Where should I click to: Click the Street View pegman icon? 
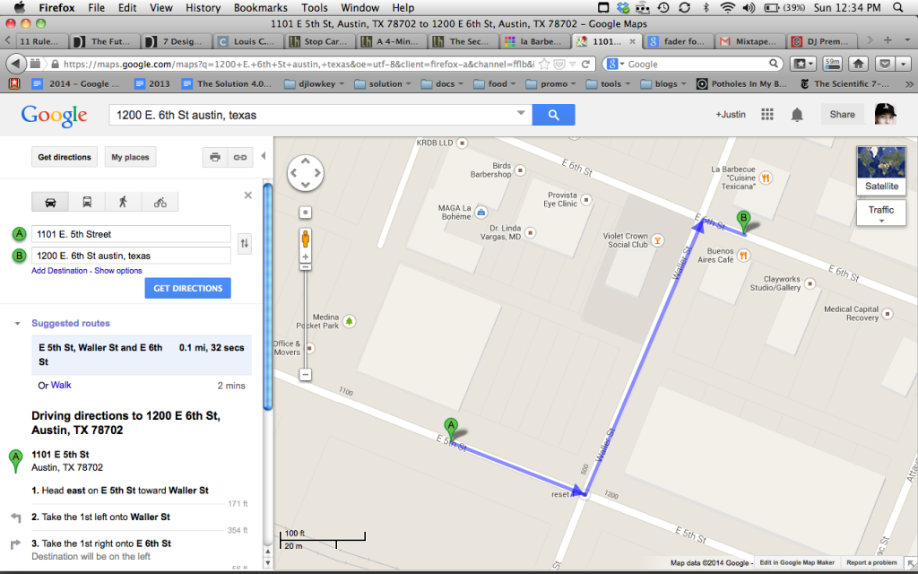coord(305,239)
